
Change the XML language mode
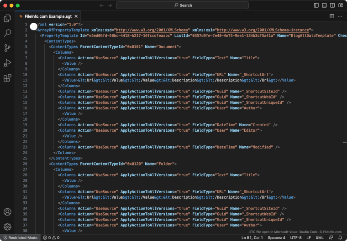coord(320,238)
